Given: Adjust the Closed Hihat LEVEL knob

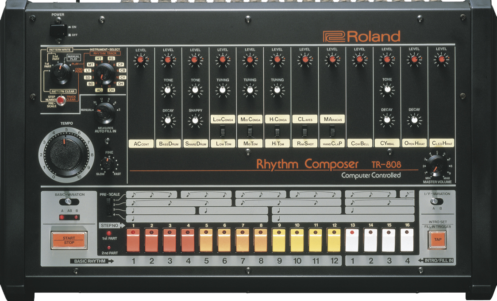Looking at the screenshot, I should pos(441,60).
